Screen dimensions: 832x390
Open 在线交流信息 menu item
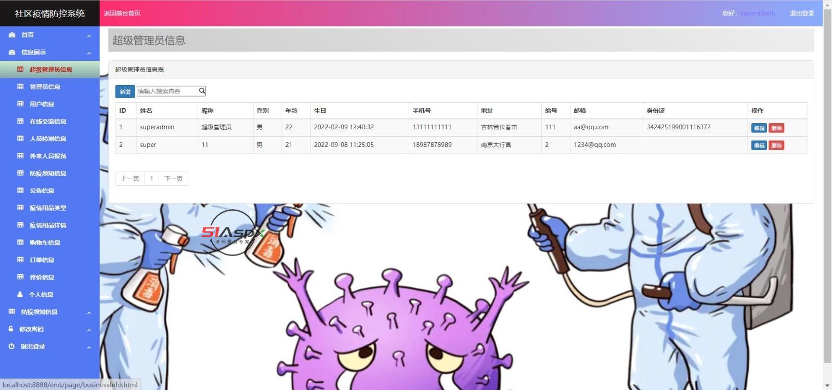(50, 121)
